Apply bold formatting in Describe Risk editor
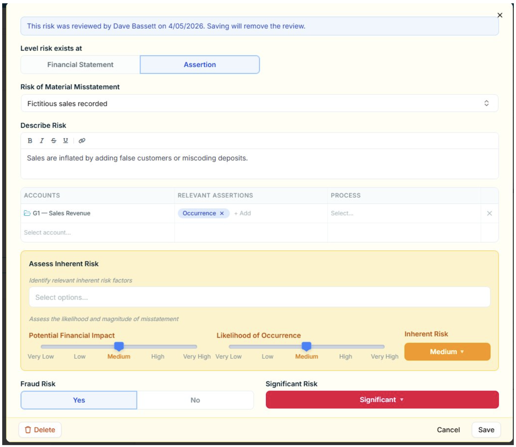Viewport: 516px width, 447px height. point(30,141)
